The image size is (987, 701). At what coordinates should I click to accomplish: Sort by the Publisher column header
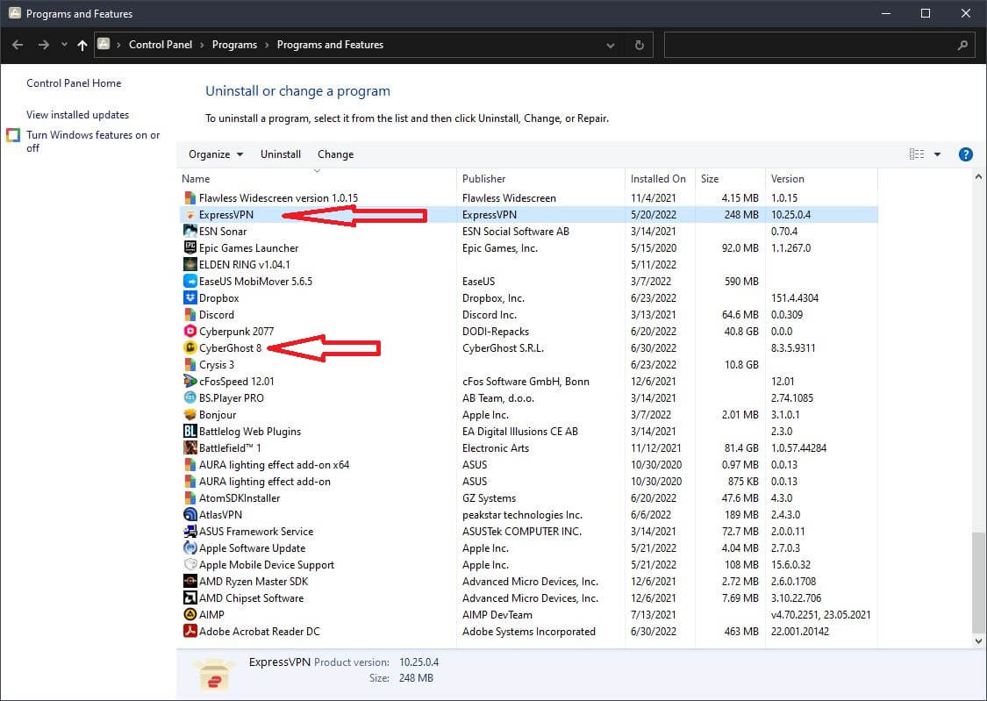(x=540, y=179)
